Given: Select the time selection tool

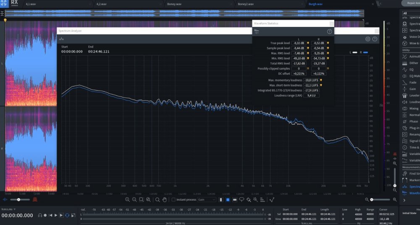Looking at the screenshot, I should [221, 199].
